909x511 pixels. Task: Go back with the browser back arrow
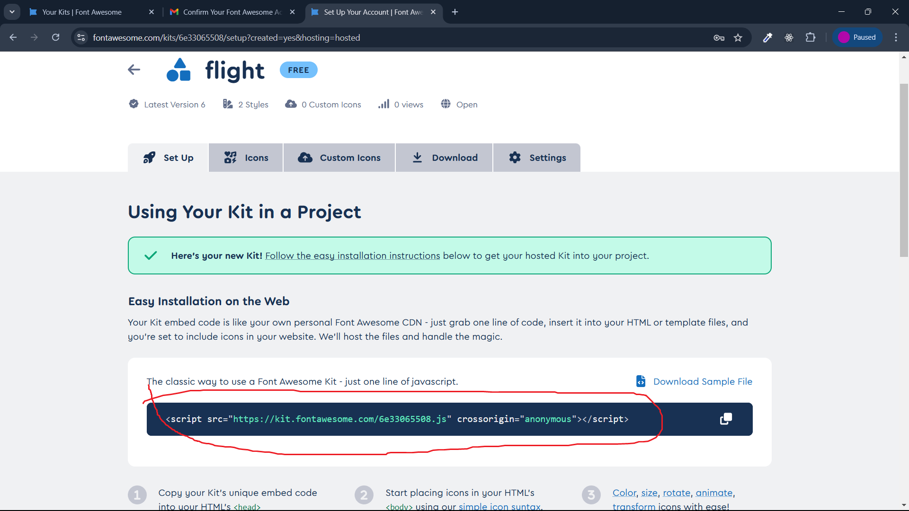pos(13,37)
